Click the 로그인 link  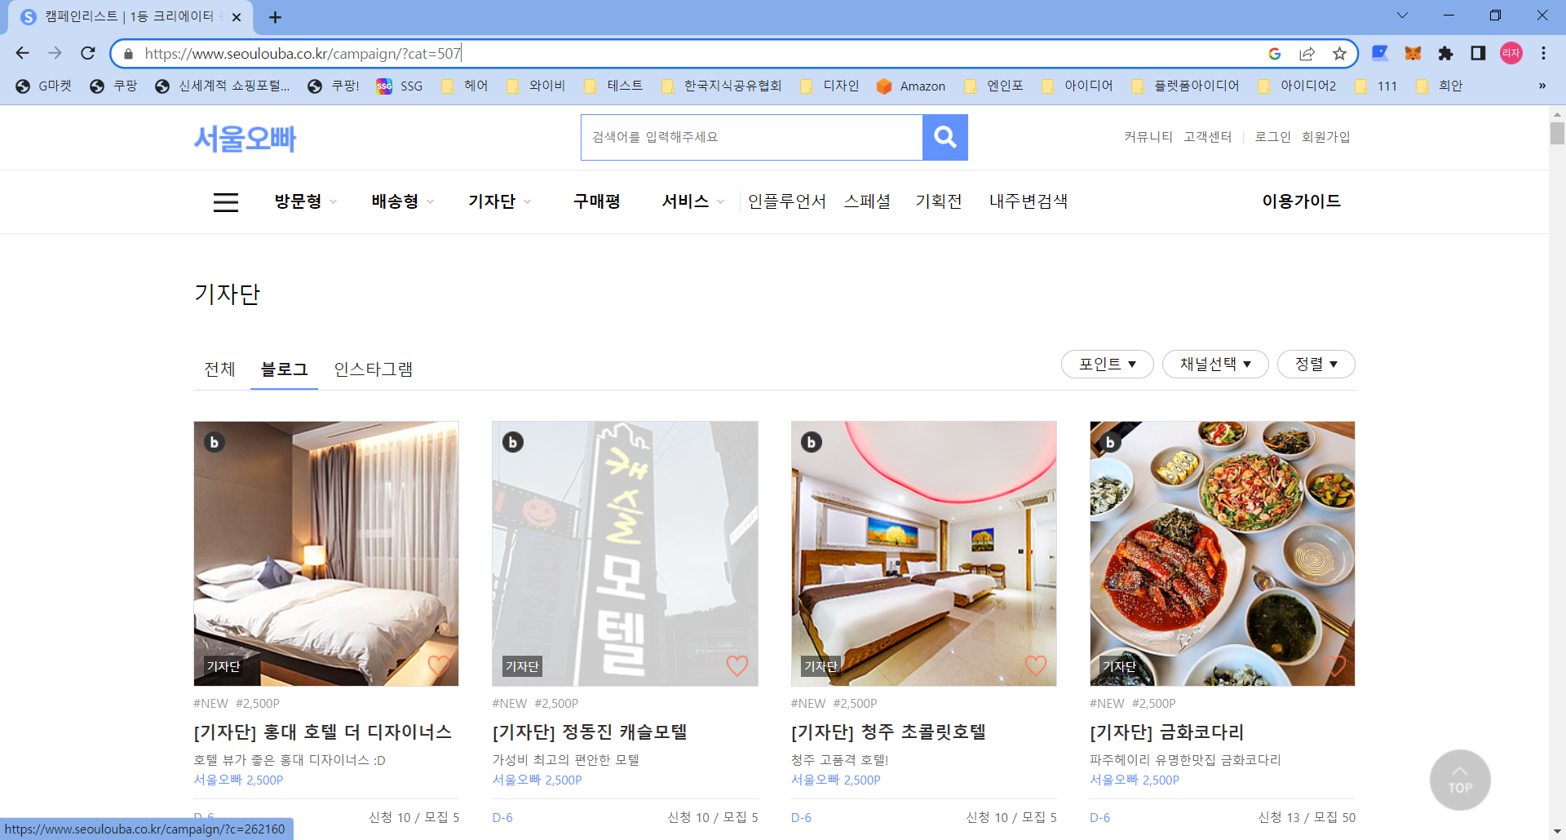pyautogui.click(x=1272, y=137)
